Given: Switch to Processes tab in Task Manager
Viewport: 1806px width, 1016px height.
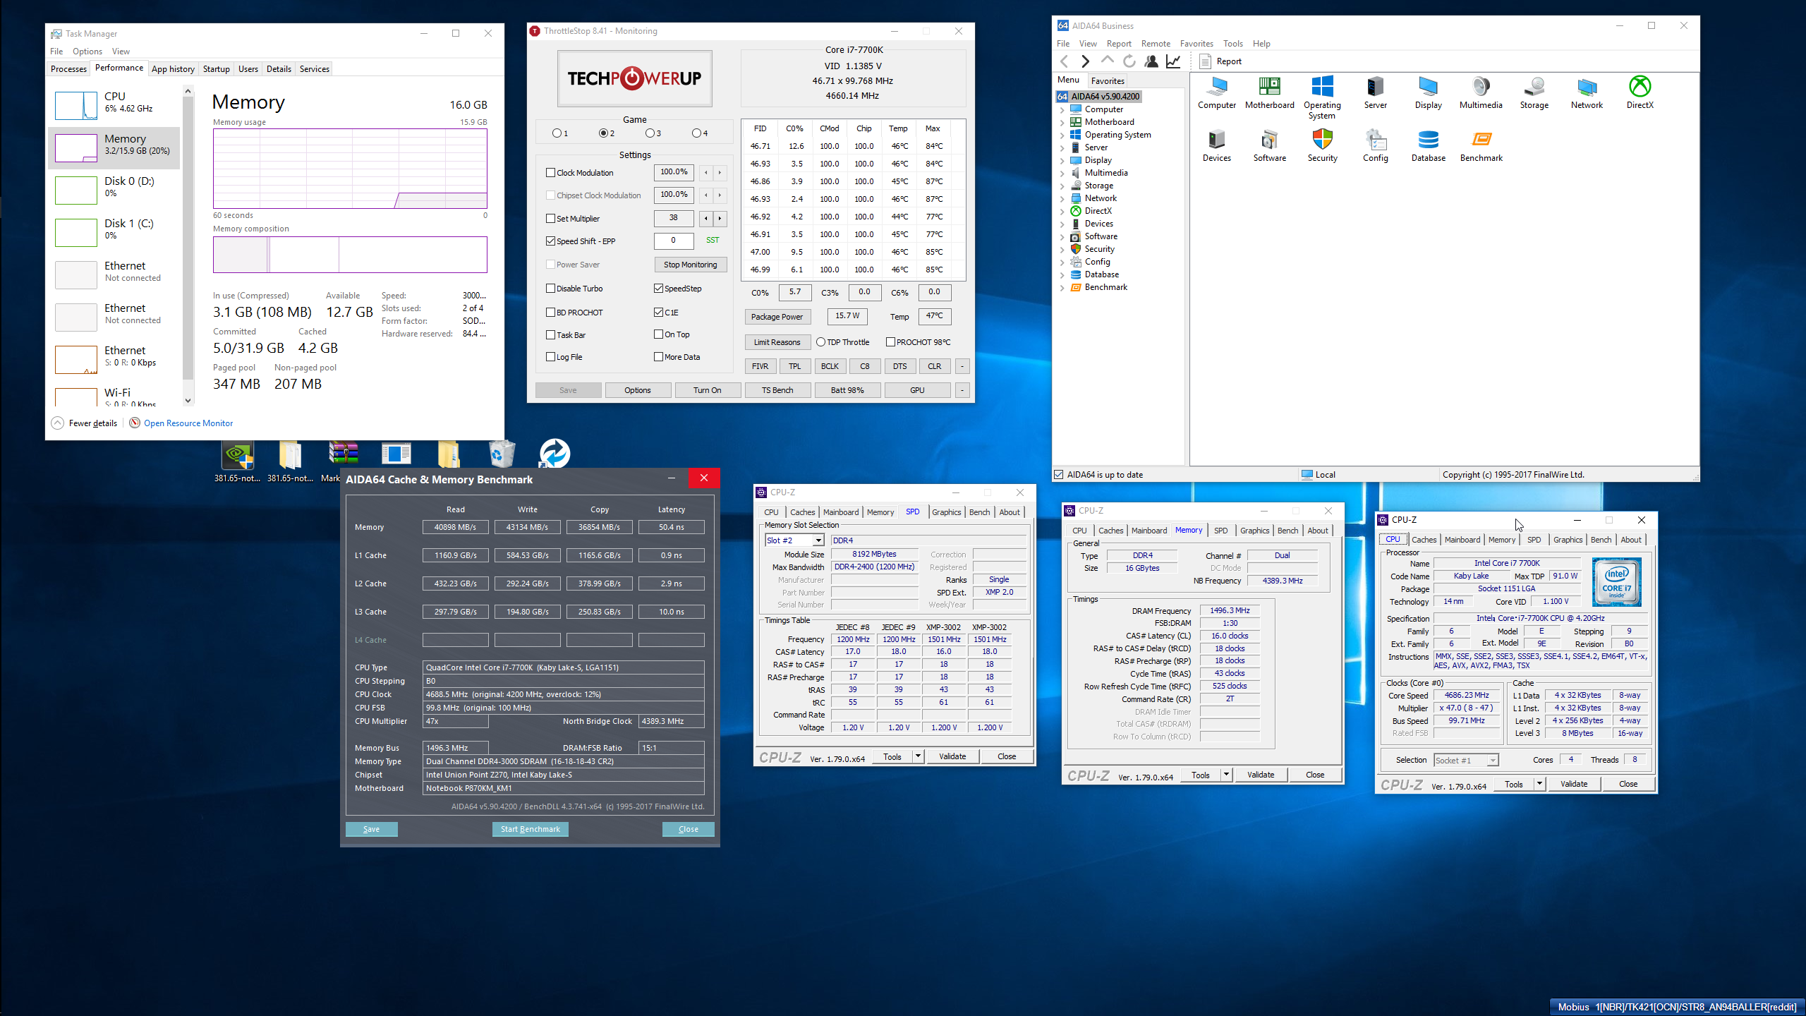Looking at the screenshot, I should [68, 69].
